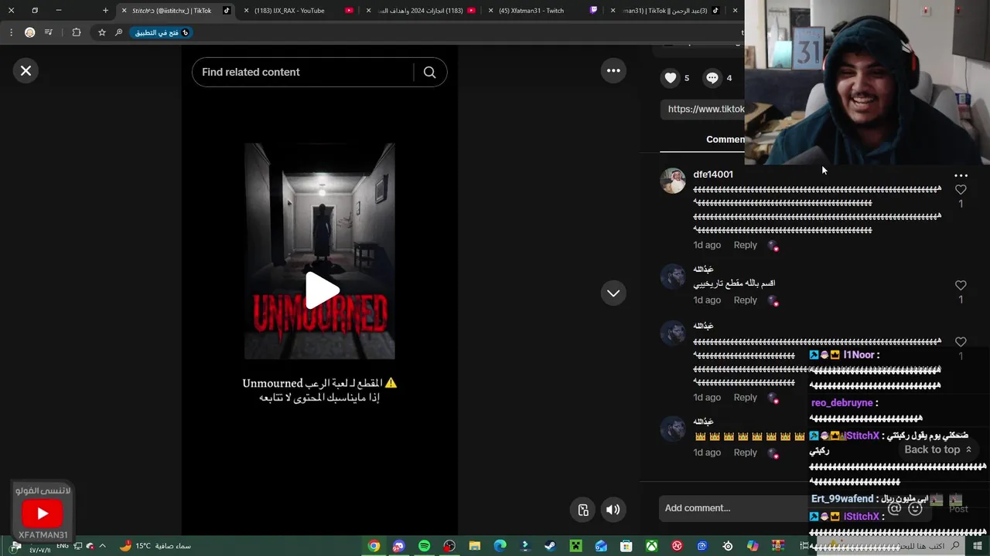Open WinRAR from the taskbar
Screen dimensions: 990x556
(778, 546)
